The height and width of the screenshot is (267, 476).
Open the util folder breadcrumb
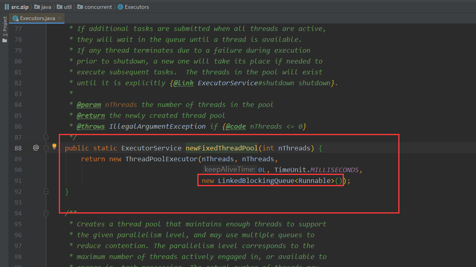[x=64, y=7]
